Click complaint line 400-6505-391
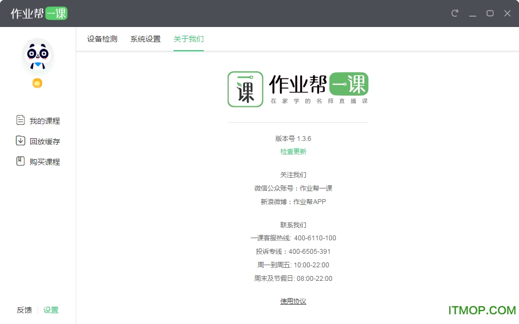Image resolution: width=519 pixels, height=324 pixels. [309, 252]
